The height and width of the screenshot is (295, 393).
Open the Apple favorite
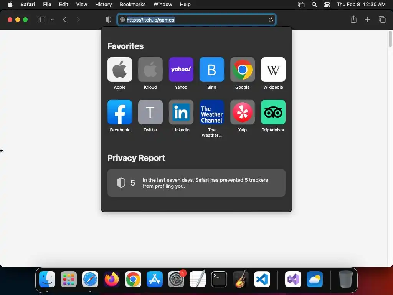pyautogui.click(x=120, y=70)
